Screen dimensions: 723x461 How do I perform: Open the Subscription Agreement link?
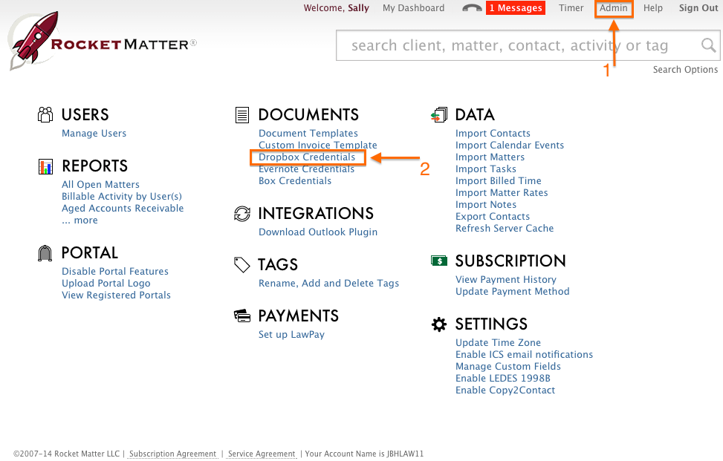(172, 454)
